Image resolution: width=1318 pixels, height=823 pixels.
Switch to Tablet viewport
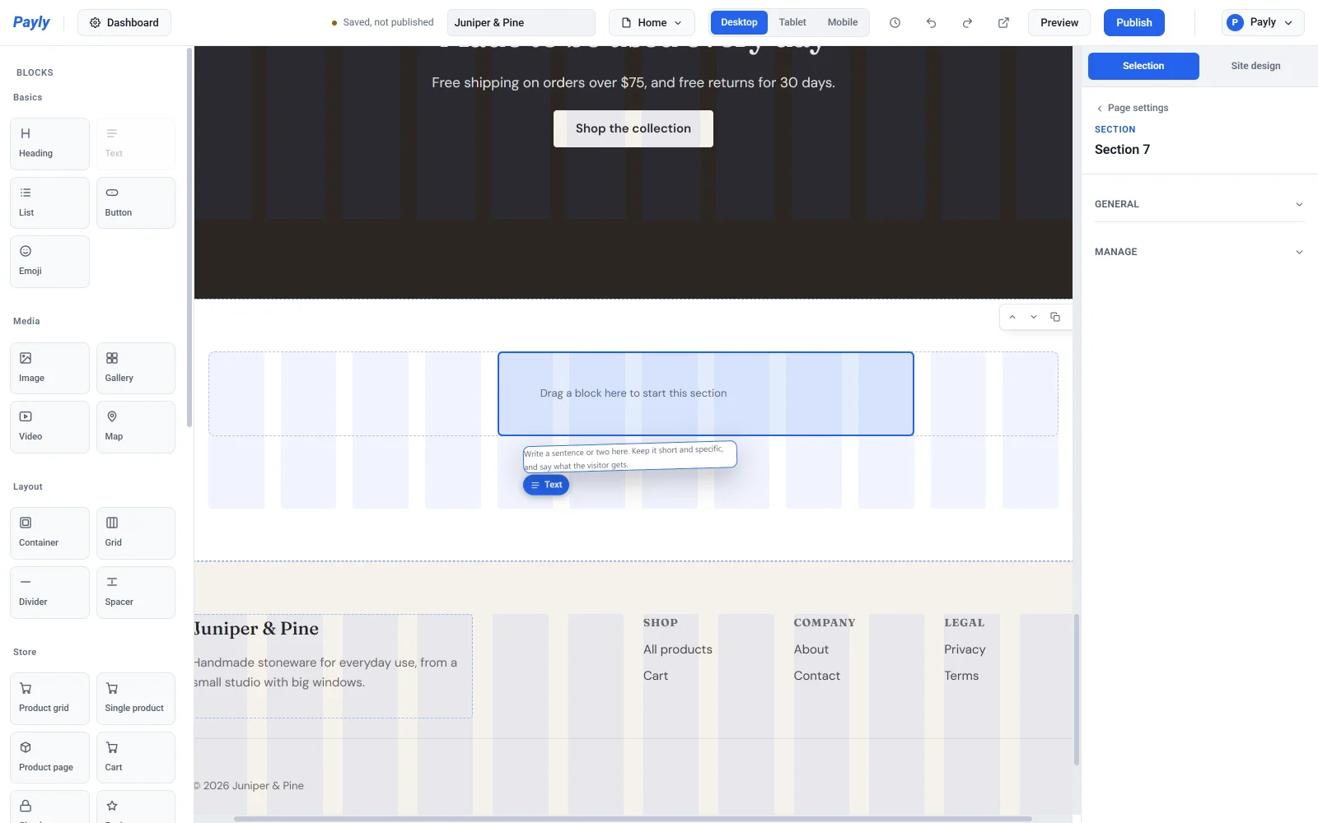point(792,22)
